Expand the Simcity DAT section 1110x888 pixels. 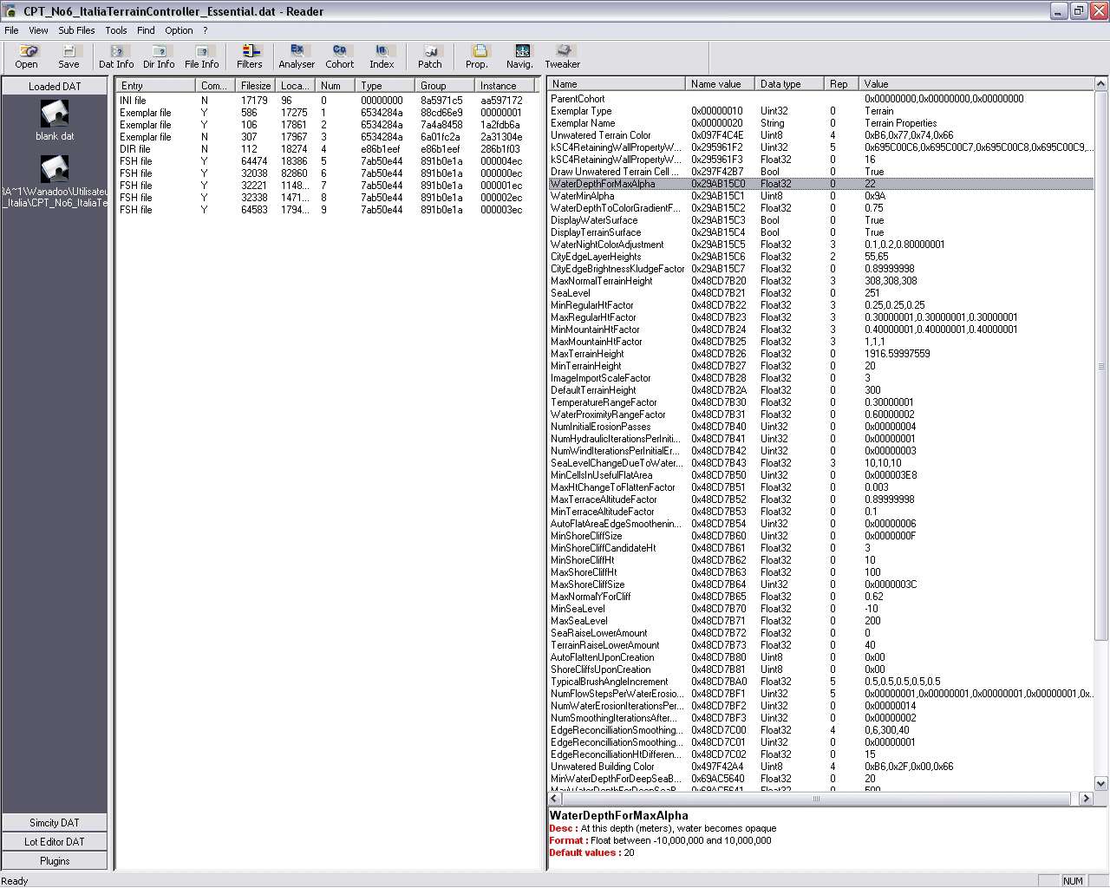tap(55, 822)
